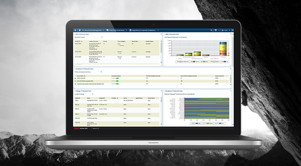The height and width of the screenshot is (166, 301).
Task: Open options arrow of Compliance: IT Executive View panel
Action: click(230, 69)
